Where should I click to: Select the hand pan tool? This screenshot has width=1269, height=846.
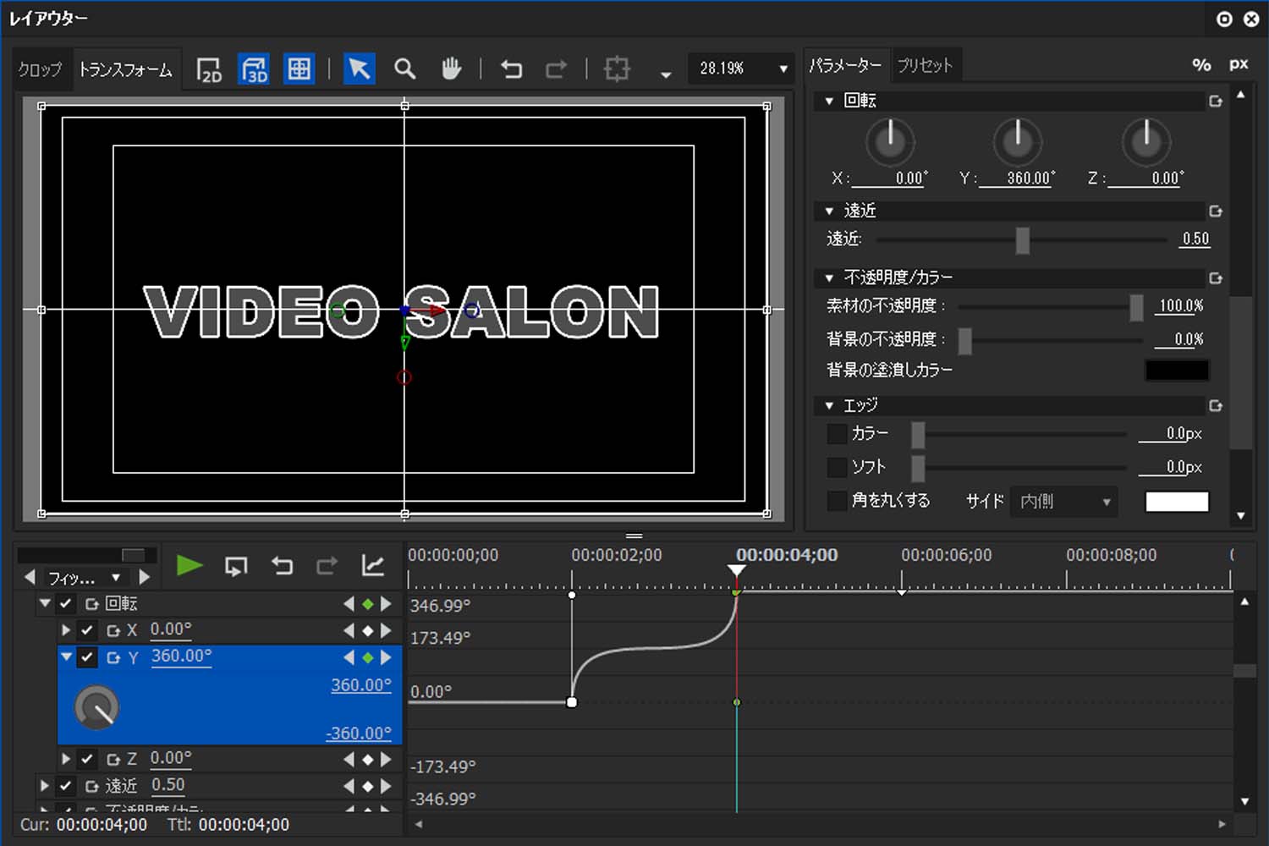(x=451, y=69)
